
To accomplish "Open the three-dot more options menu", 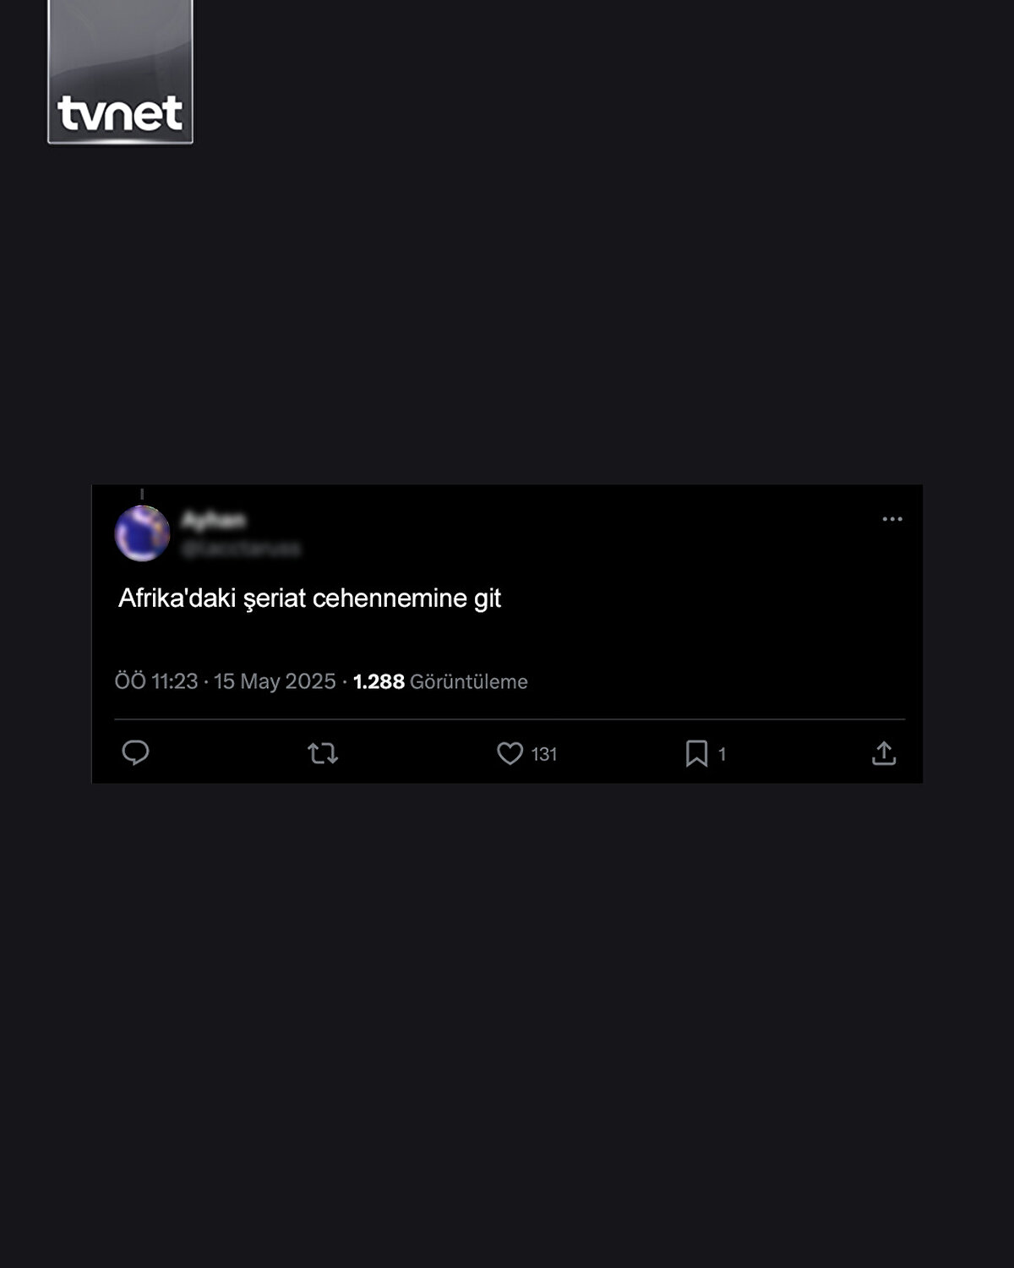I will pyautogui.click(x=892, y=519).
